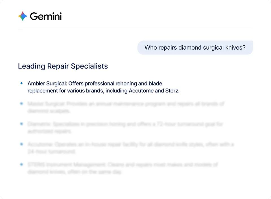Click the 'Ambler Surgical' company name
This screenshot has height=199, width=271.
click(x=47, y=83)
